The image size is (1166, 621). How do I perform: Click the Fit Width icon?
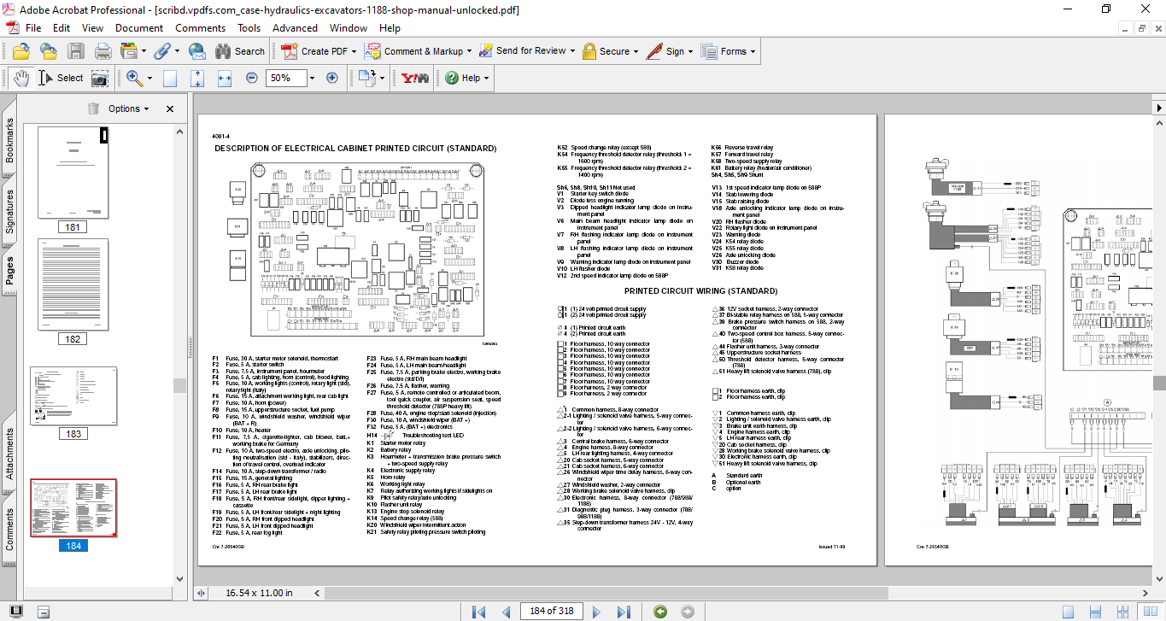pyautogui.click(x=225, y=78)
